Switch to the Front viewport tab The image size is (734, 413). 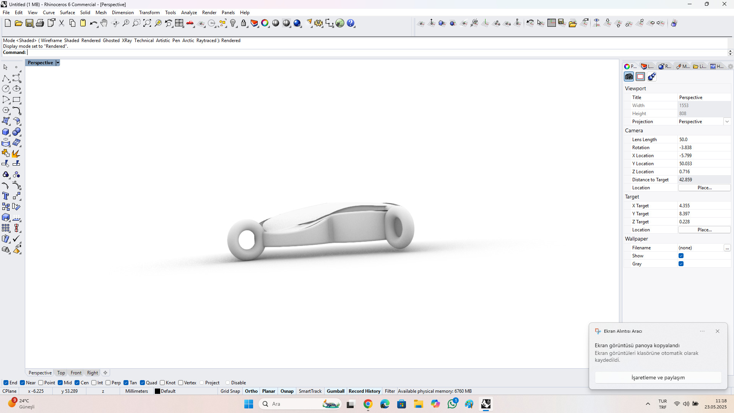[76, 373]
